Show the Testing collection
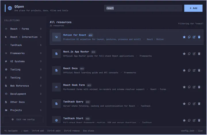Viewport: 207px width, 135px height. (23, 78)
